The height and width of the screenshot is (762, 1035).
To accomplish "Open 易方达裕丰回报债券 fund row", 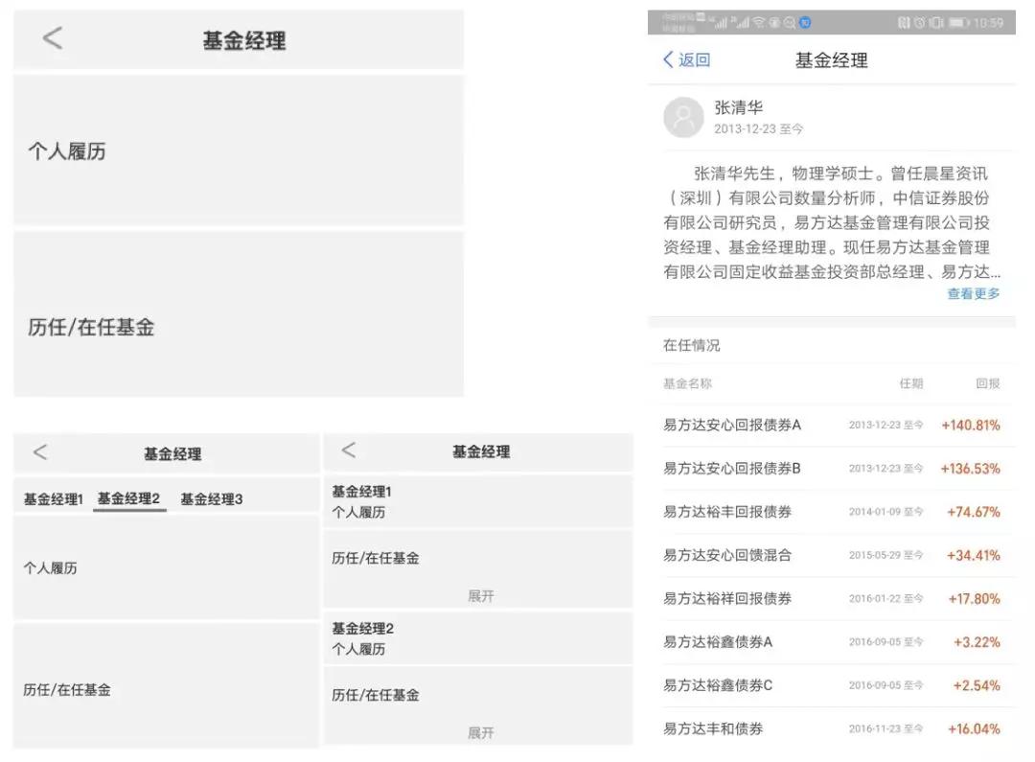I will (x=832, y=512).
